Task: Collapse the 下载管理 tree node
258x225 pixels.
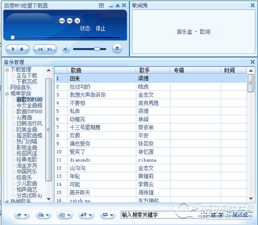Action: tap(7, 70)
